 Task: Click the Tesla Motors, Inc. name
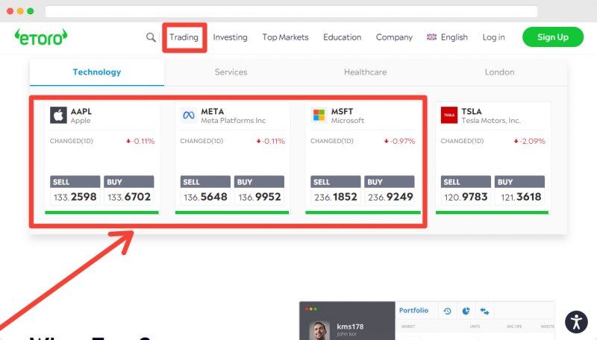pyautogui.click(x=491, y=121)
